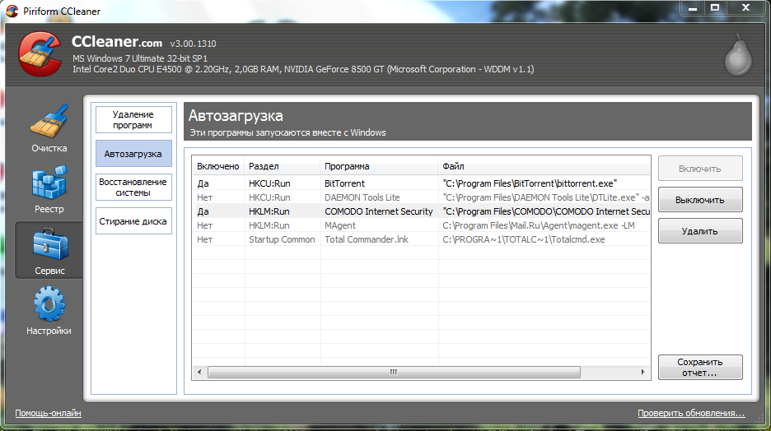Viewport: 771px width, 431px height.
Task: Open Стирание диска tab
Action: (133, 221)
